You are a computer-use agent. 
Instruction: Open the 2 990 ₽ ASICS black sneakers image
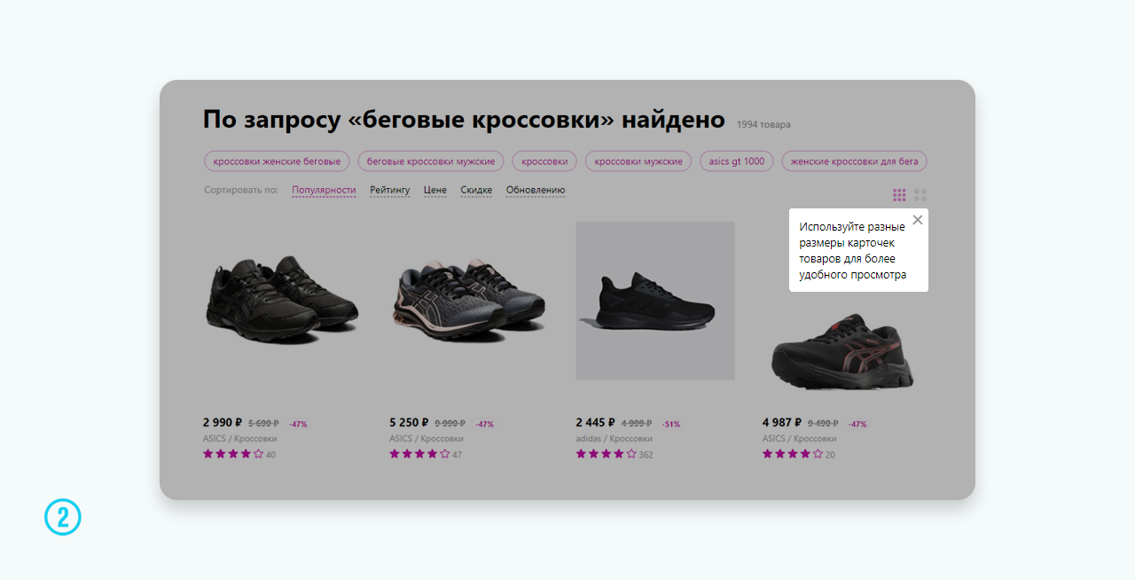(281, 301)
